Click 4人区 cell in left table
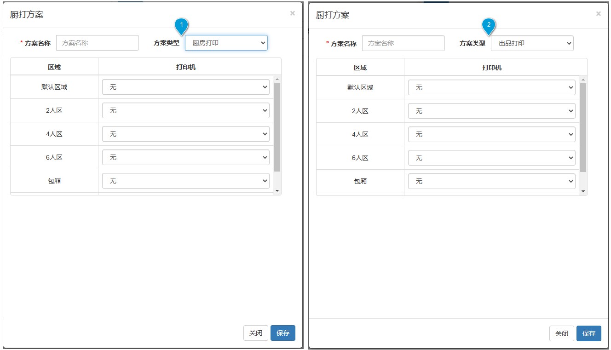 [54, 134]
